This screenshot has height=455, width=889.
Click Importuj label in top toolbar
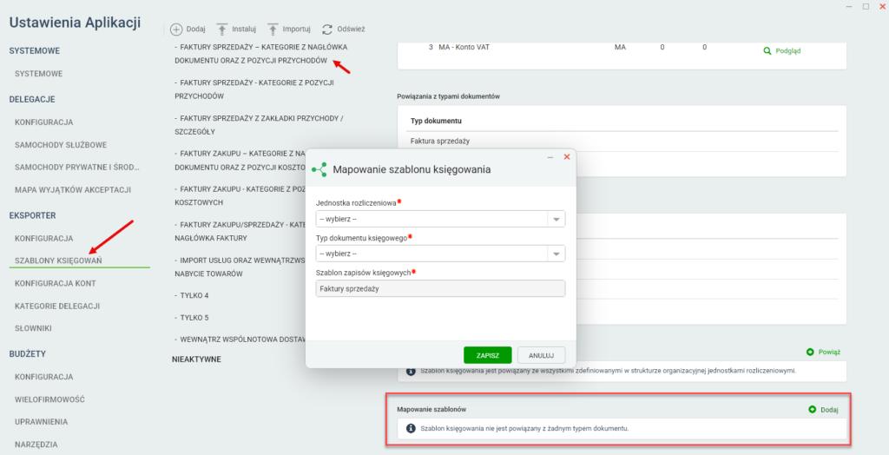click(297, 29)
